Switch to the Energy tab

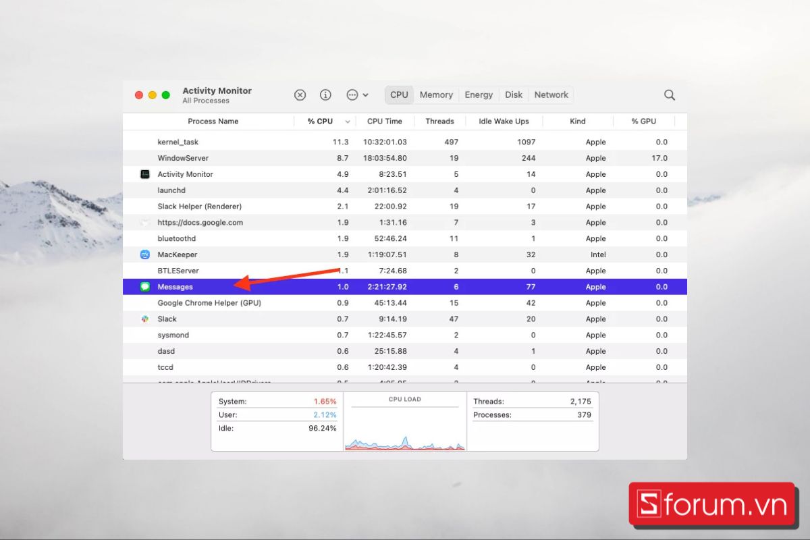[479, 95]
